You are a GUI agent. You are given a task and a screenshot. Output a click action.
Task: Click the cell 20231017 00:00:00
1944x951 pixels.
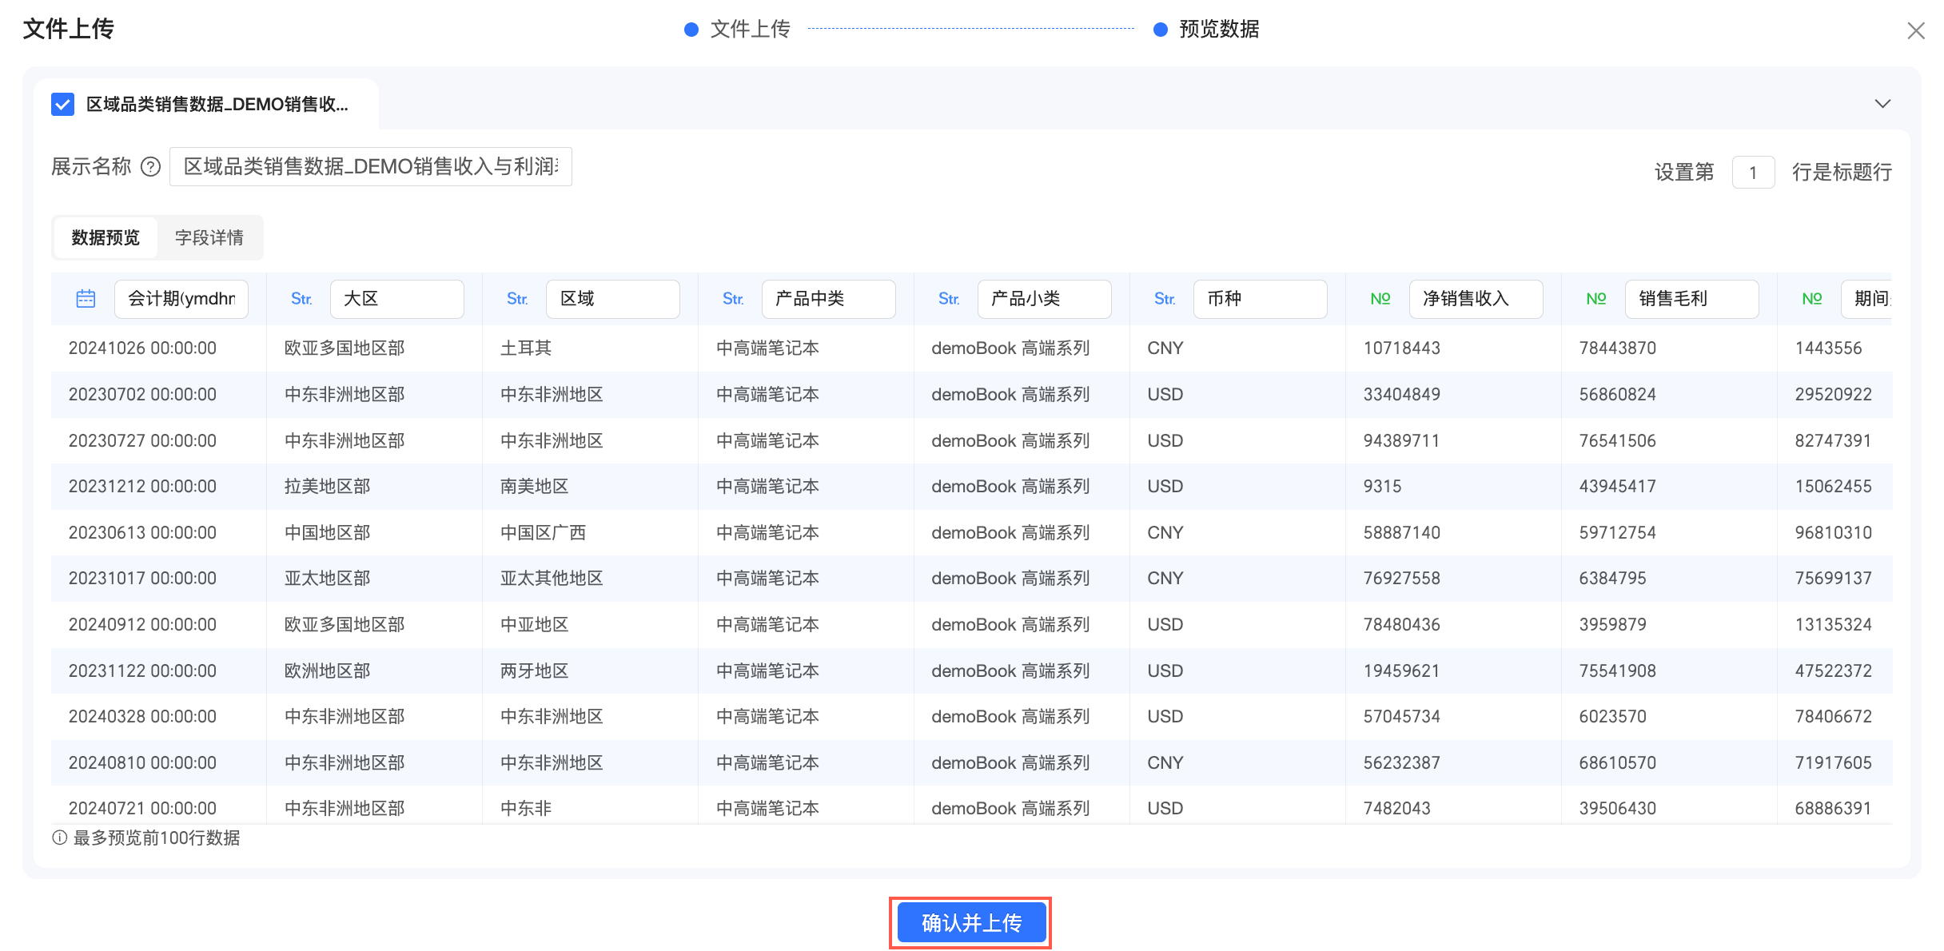click(142, 579)
